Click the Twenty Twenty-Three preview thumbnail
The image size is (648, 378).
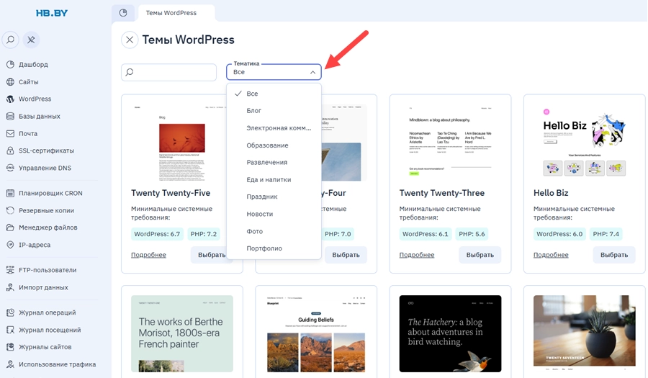tap(450, 143)
